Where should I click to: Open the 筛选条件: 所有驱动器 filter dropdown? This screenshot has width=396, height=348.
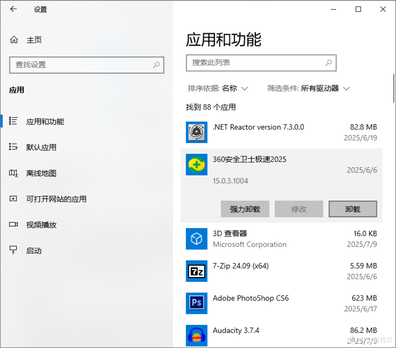point(308,89)
